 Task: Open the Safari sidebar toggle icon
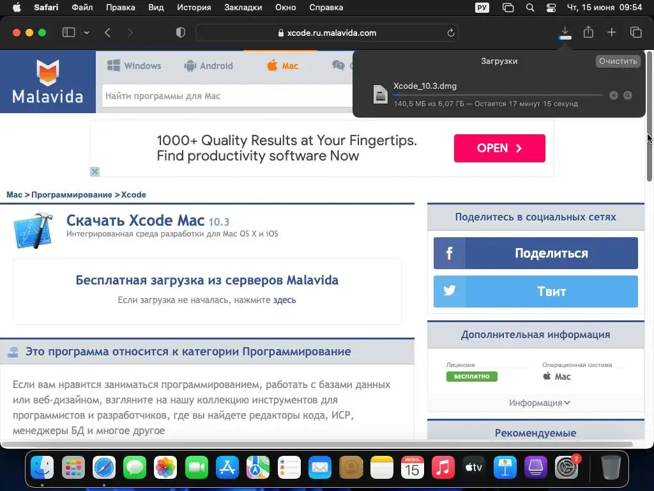coord(68,33)
